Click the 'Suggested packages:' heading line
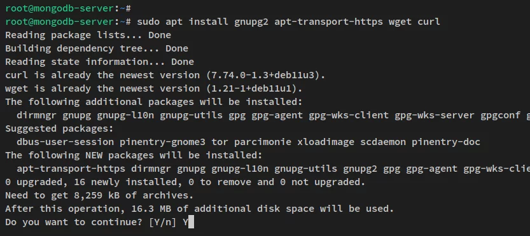This screenshot has height=236, width=530. coord(60,128)
